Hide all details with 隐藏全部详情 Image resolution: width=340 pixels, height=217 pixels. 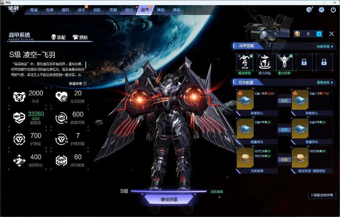click(x=322, y=195)
